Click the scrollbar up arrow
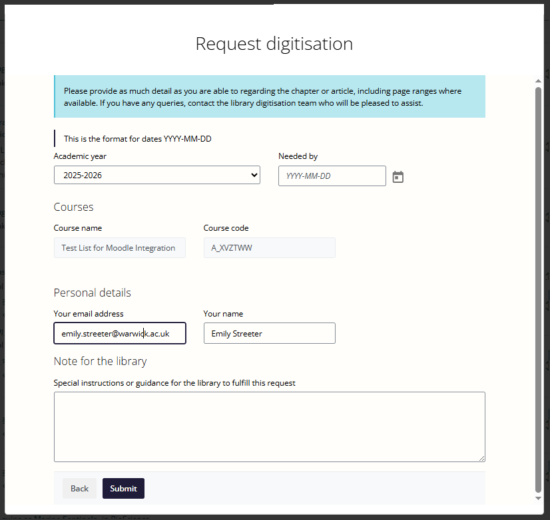 point(538,80)
